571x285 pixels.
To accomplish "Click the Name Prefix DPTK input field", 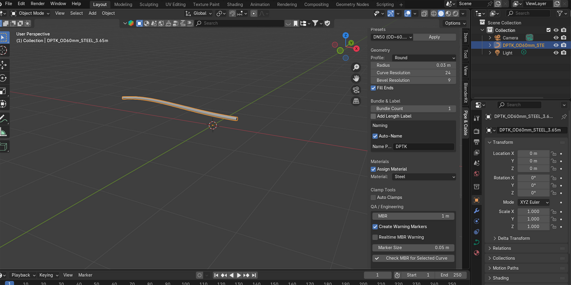I will pos(423,147).
